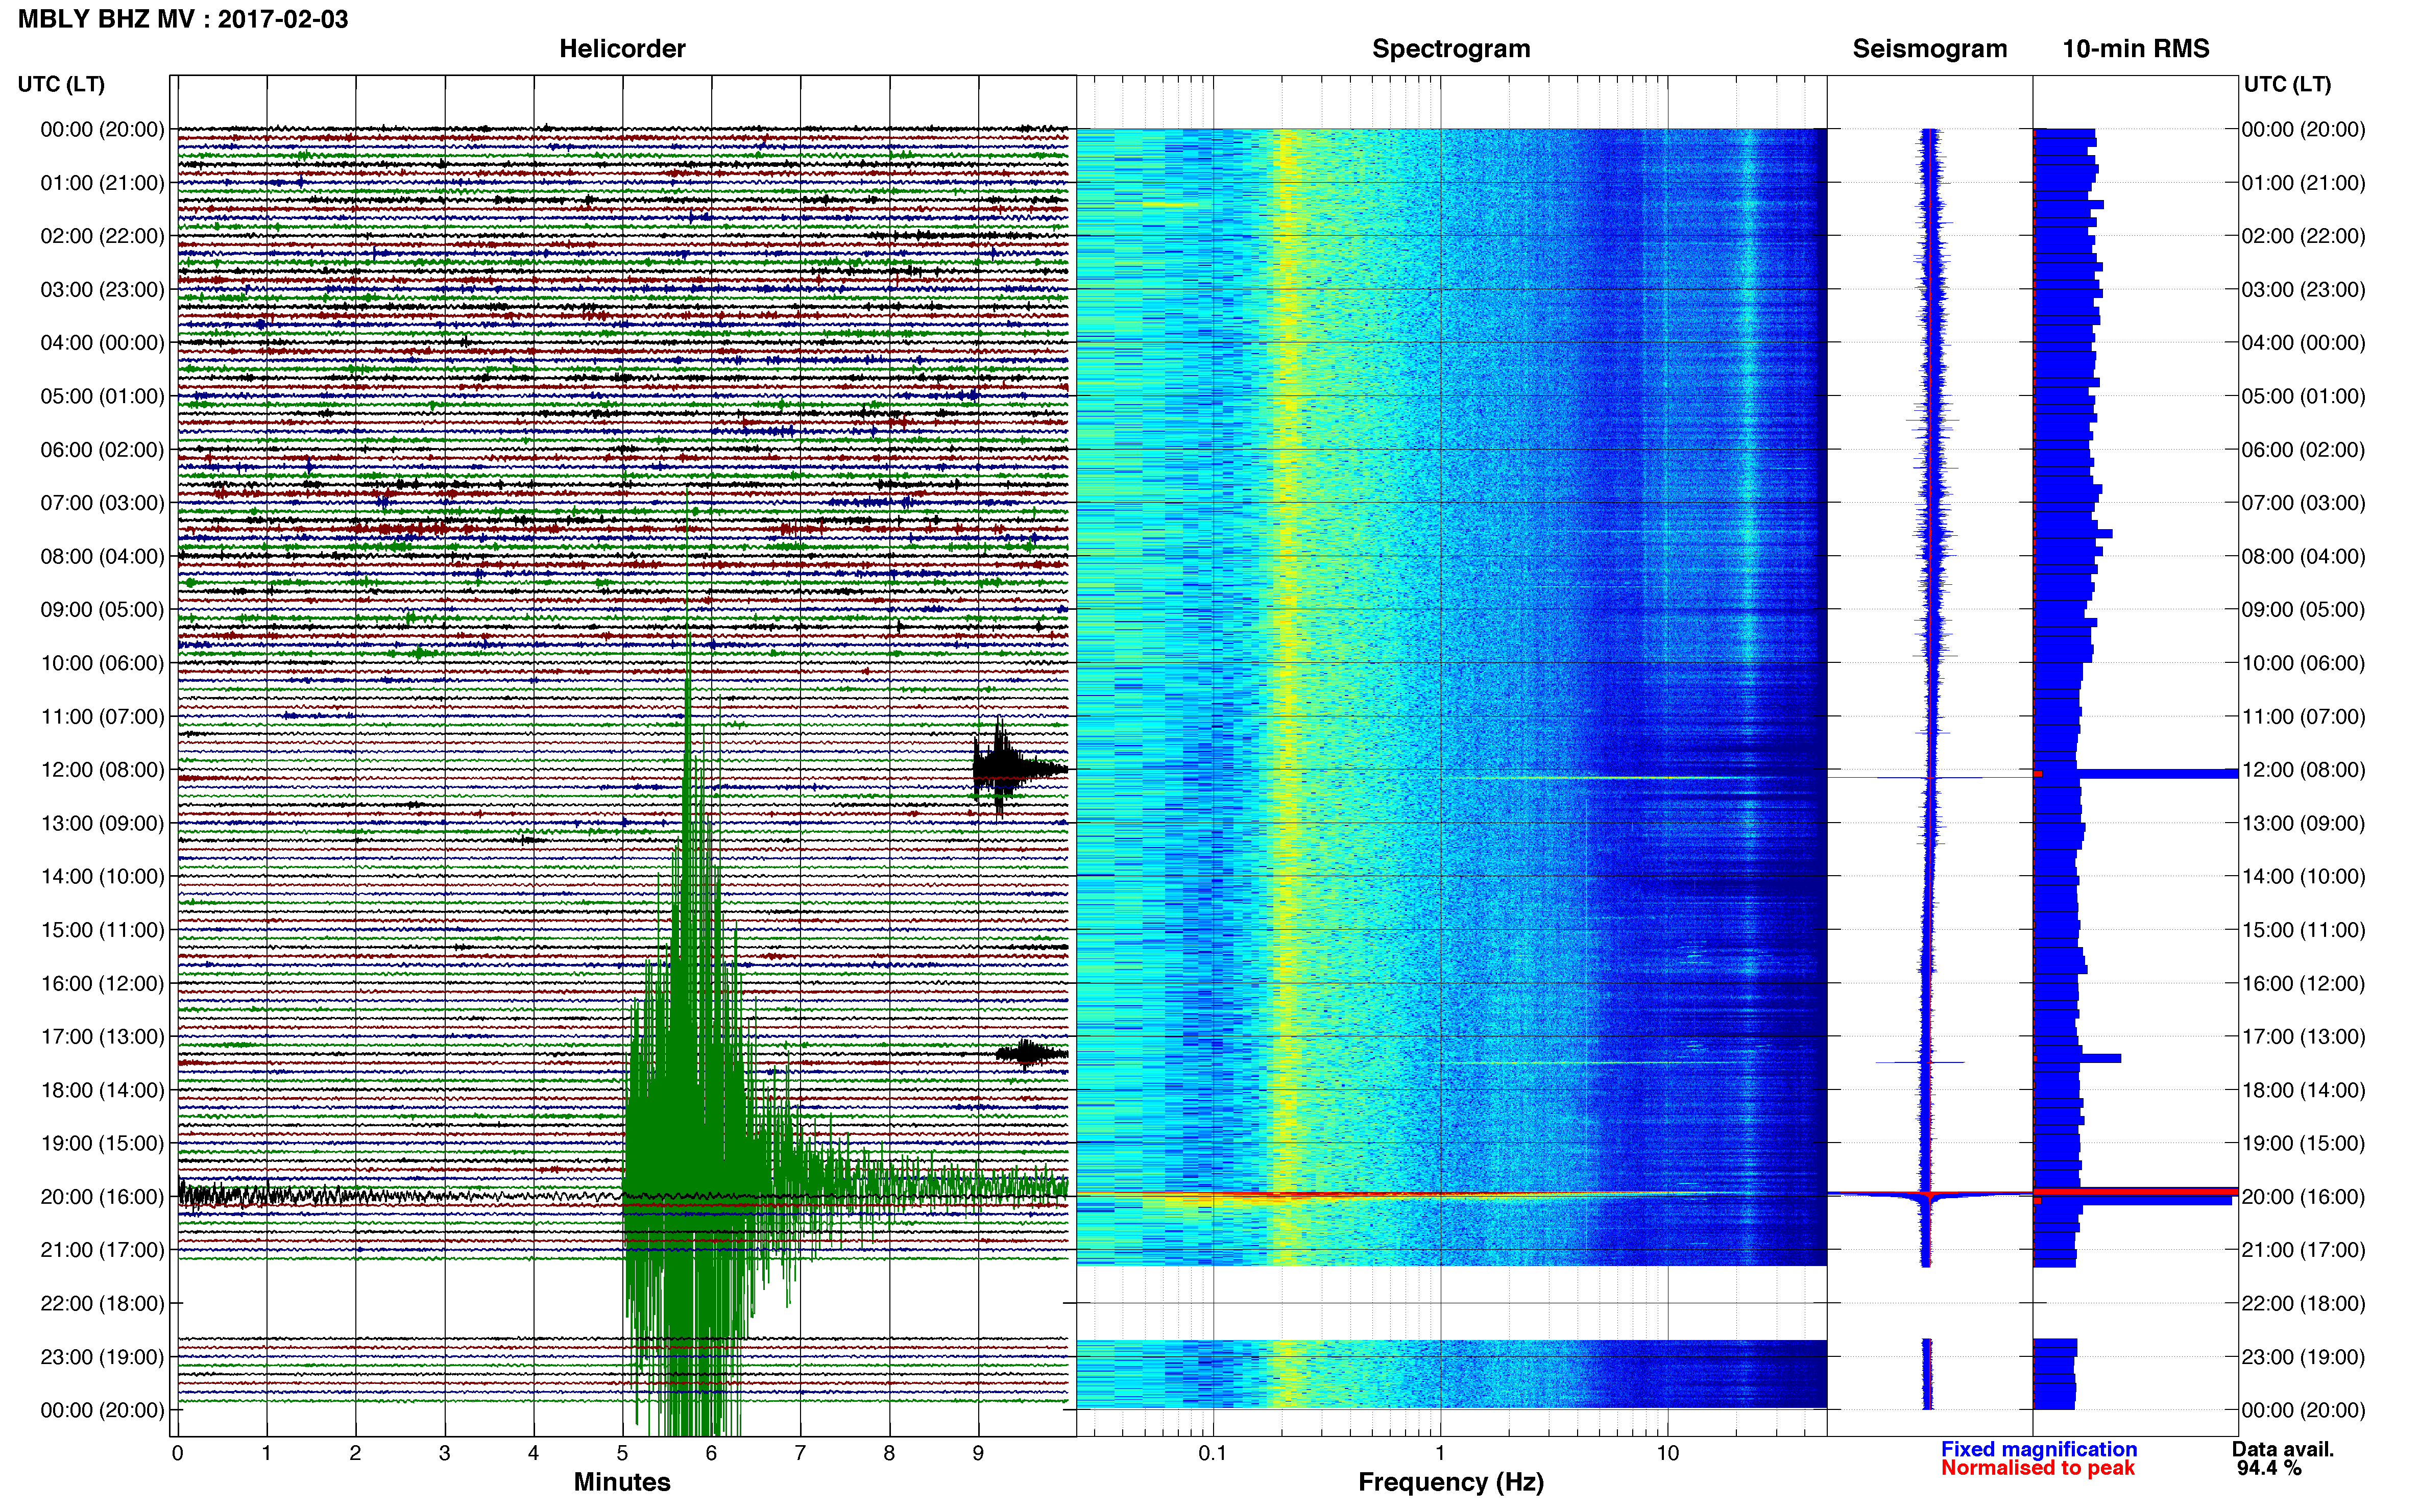Click the left time label '23:00 (19:00)'
2420x1512 pixels.
(x=102, y=1357)
